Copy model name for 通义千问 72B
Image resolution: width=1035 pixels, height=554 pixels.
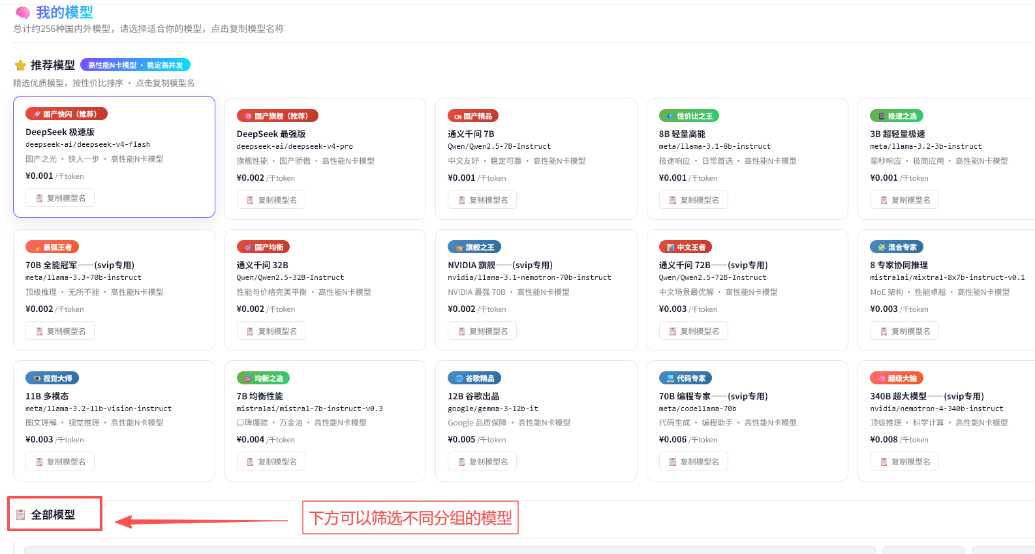693,331
